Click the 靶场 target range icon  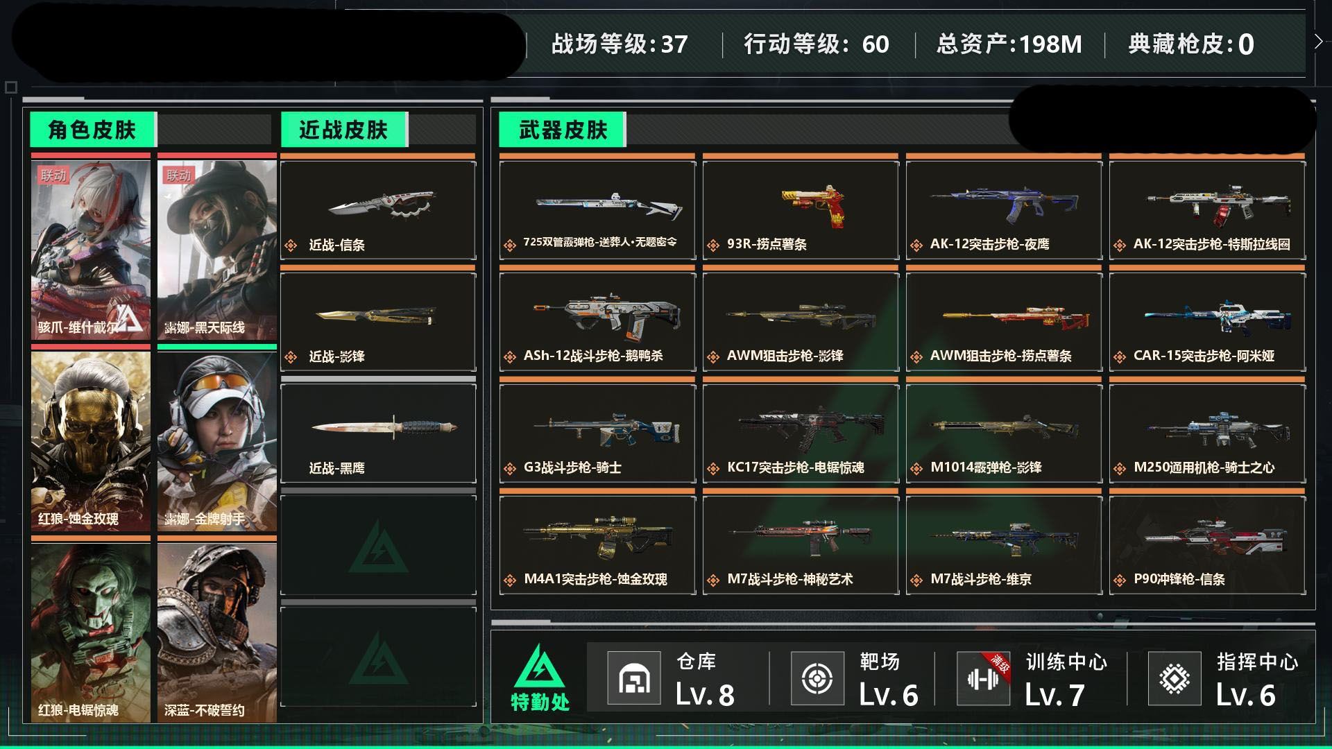click(817, 678)
